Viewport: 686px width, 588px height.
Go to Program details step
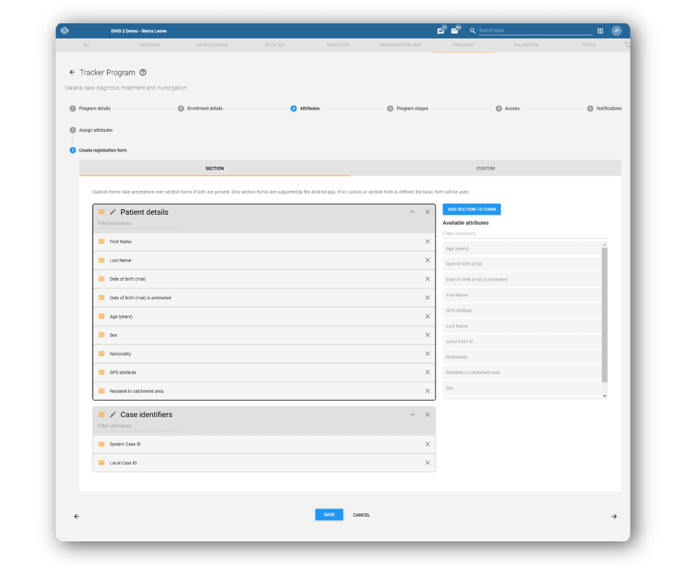[90, 108]
